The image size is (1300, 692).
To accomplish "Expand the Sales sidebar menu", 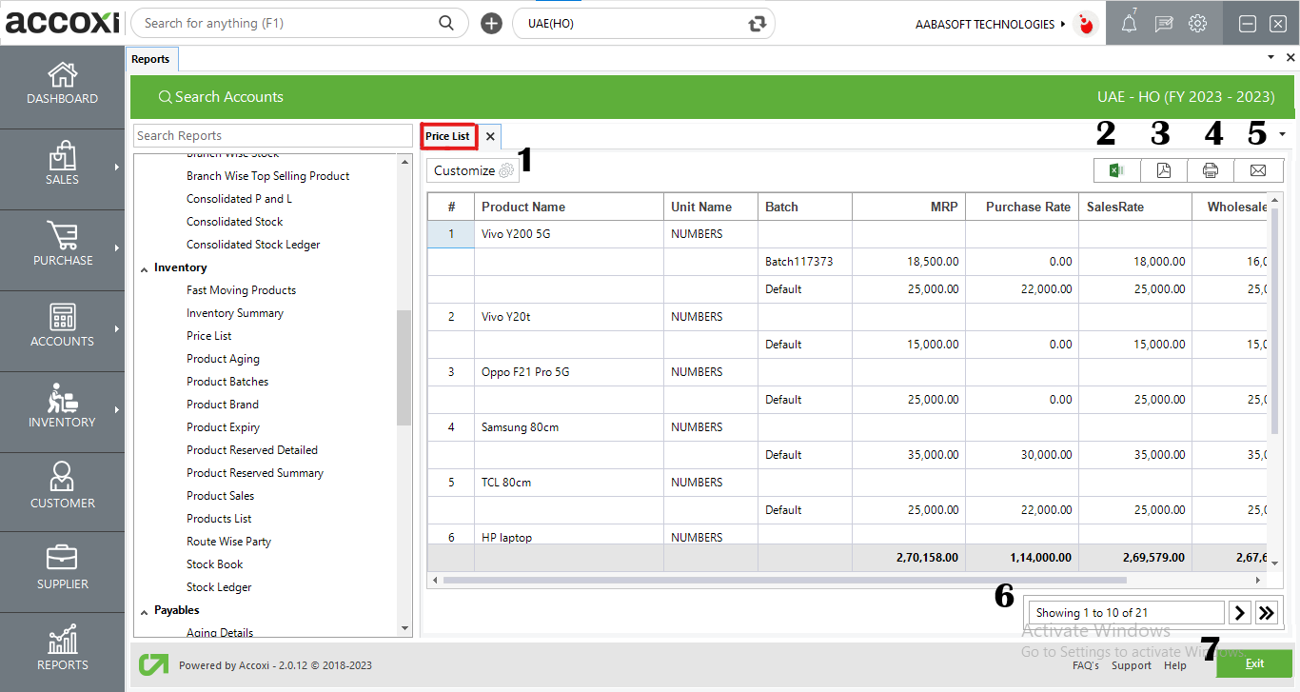I will (x=63, y=165).
